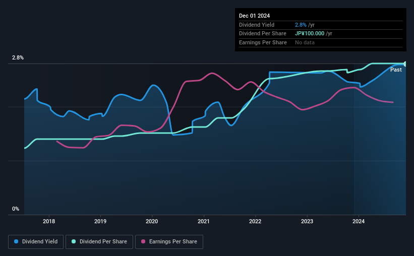Toggle the Earnings Per Share legend button
This screenshot has width=414, height=256.
click(169, 242)
